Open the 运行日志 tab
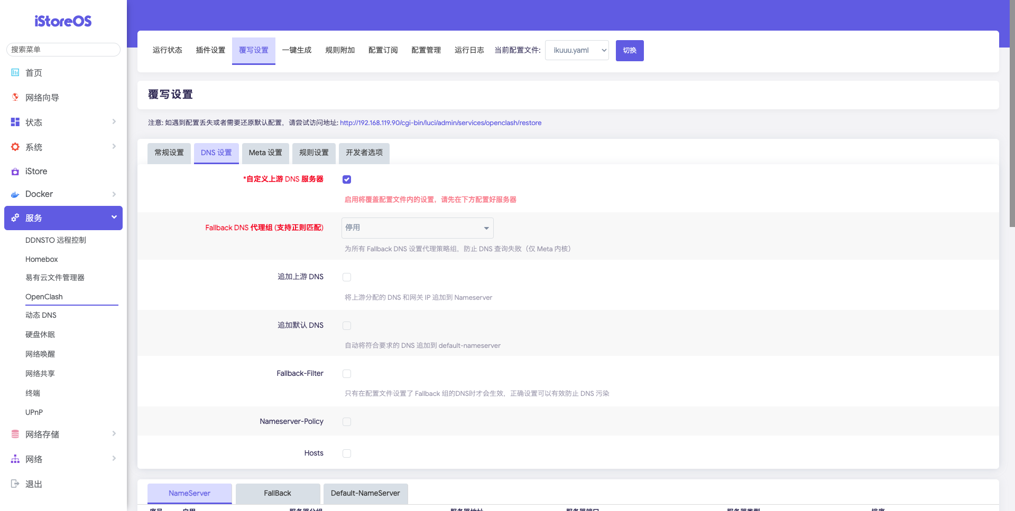Viewport: 1015px width, 511px height. coord(469,50)
